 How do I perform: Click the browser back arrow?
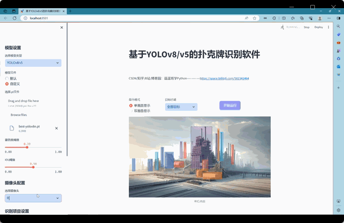6,18
